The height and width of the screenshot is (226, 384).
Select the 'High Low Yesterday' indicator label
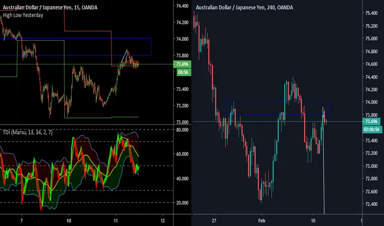(23, 15)
